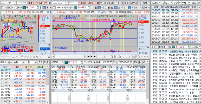This screenshot has width=201, height=104.
Task: Toggle the 틱 tick chart button
Action: tap(122, 8)
